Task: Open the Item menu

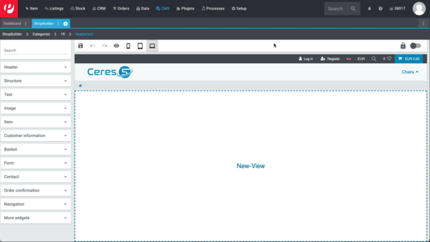Action: point(32,9)
